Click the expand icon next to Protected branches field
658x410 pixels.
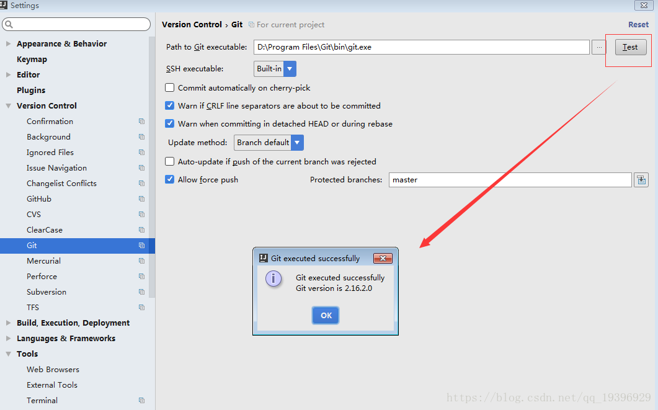pyautogui.click(x=641, y=180)
